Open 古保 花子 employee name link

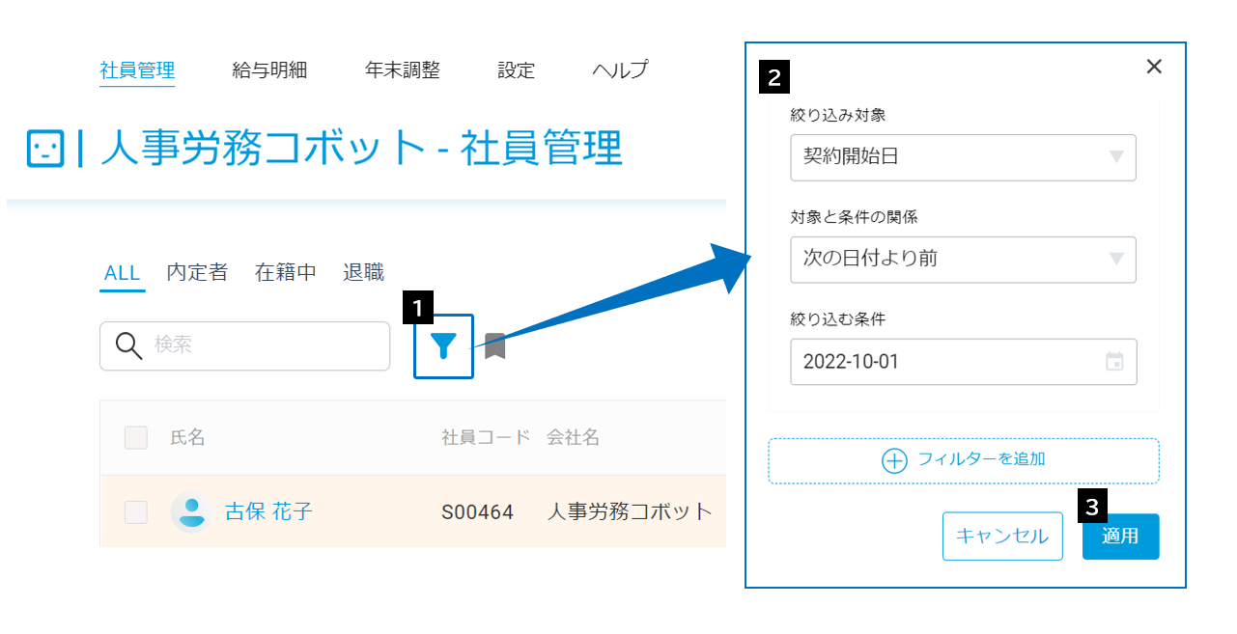268,511
